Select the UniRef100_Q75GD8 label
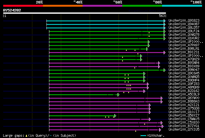 (184, 109)
